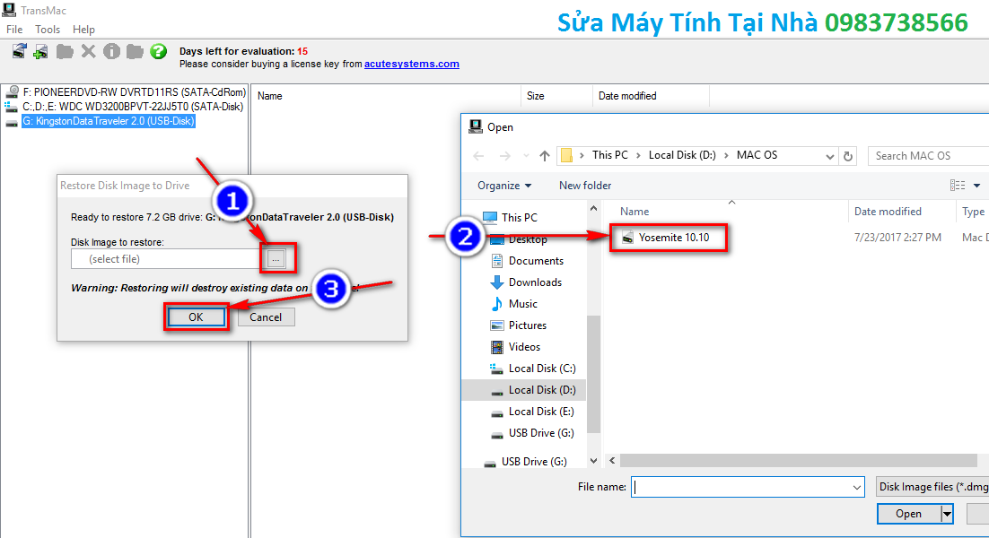This screenshot has width=989, height=538.
Task: Click the disk image (select file) field
Action: [x=166, y=259]
